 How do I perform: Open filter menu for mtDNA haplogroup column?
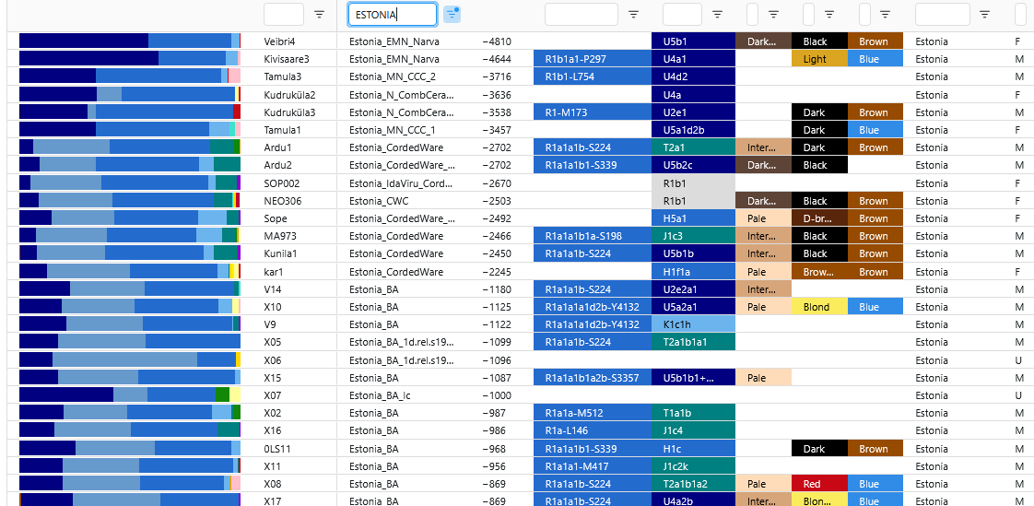pyautogui.click(x=717, y=14)
